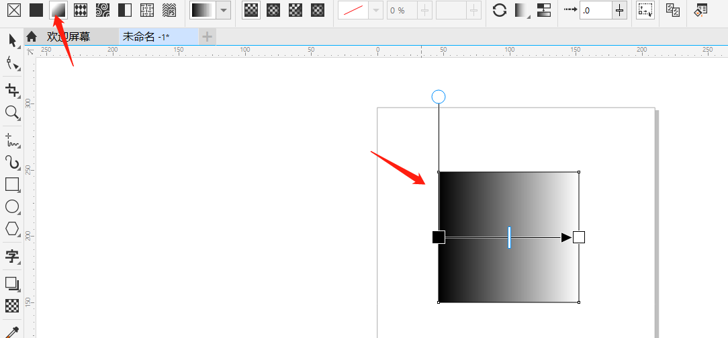The image size is (728, 338).
Task: Select the PostScript Fill icon
Action: [170, 10]
